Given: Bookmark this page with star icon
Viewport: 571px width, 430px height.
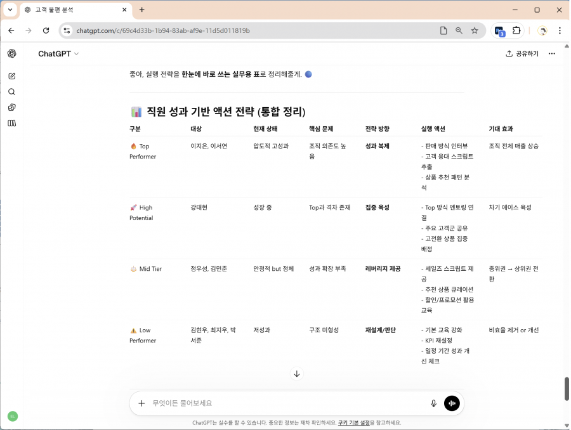Looking at the screenshot, I should click(475, 30).
